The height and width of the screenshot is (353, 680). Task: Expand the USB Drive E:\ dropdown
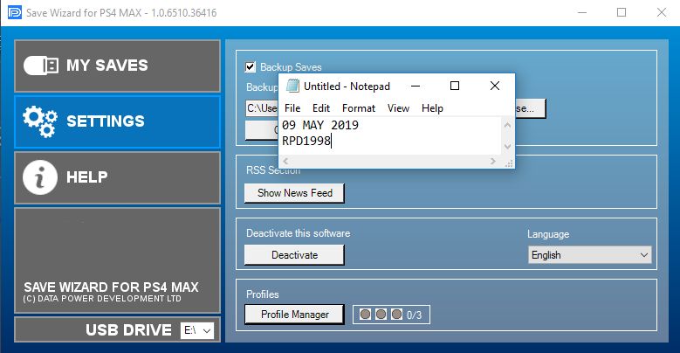[x=197, y=330]
